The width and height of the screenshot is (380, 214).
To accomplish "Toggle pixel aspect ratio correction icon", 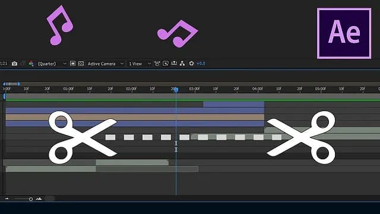I will coord(157,64).
